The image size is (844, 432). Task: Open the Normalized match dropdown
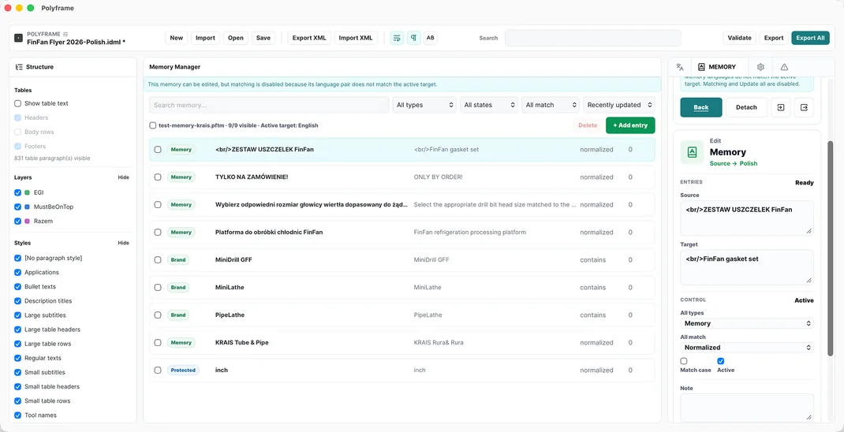click(747, 348)
